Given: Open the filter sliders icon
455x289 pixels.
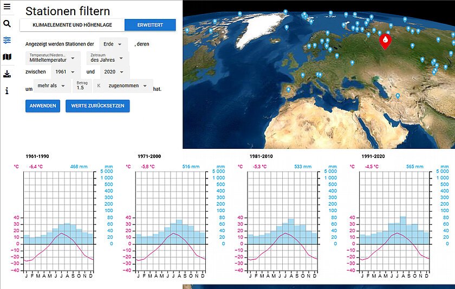Looking at the screenshot, I should pyautogui.click(x=7, y=41).
